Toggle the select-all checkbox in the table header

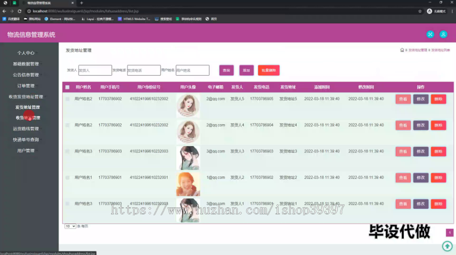[x=67, y=87]
